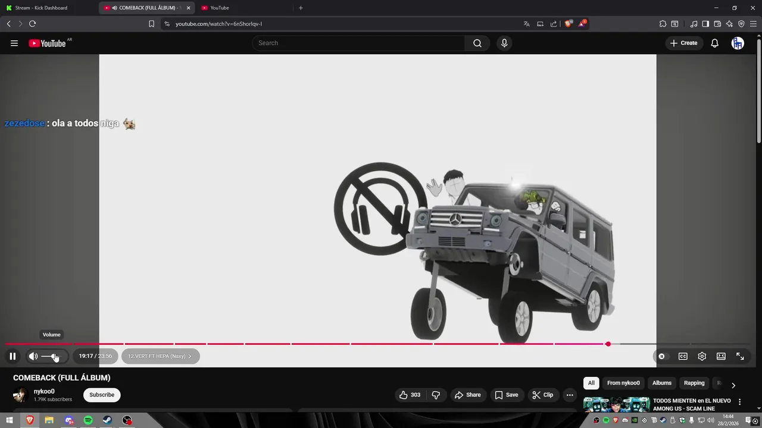Open Brave Wallet icon
Viewport: 762px width, 428px height.
[717, 24]
